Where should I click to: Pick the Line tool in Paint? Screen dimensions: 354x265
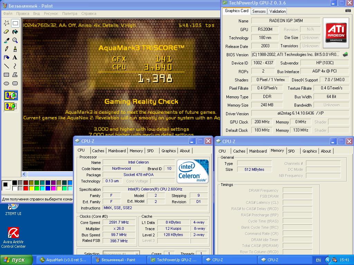6,66
